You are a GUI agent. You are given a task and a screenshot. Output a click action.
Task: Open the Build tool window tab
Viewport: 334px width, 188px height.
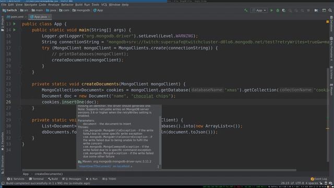53,179
